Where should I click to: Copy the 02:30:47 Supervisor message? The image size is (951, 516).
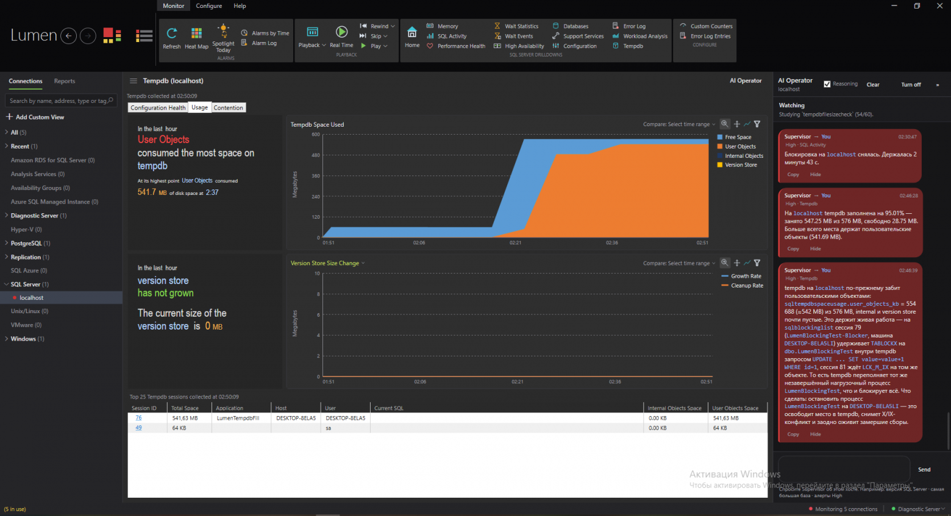point(793,175)
